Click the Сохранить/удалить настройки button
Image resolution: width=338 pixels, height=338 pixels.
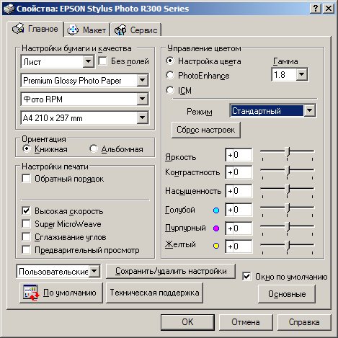pyautogui.click(x=171, y=271)
